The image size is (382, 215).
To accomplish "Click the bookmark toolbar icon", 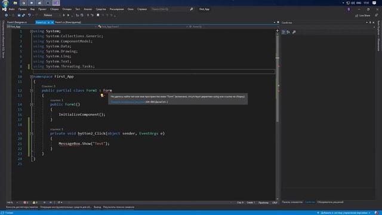I will click(98, 15).
